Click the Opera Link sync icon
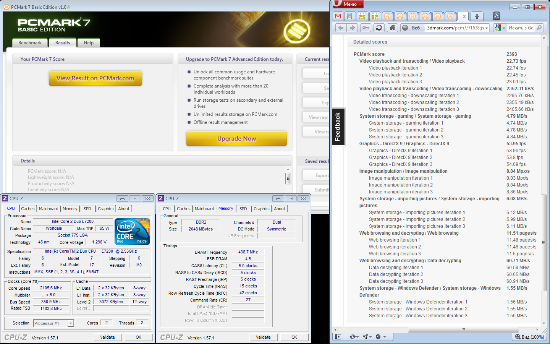This screenshot has height=344, width=550. pos(352,337)
